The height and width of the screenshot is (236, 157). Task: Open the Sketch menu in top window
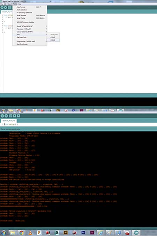pos(10,4)
